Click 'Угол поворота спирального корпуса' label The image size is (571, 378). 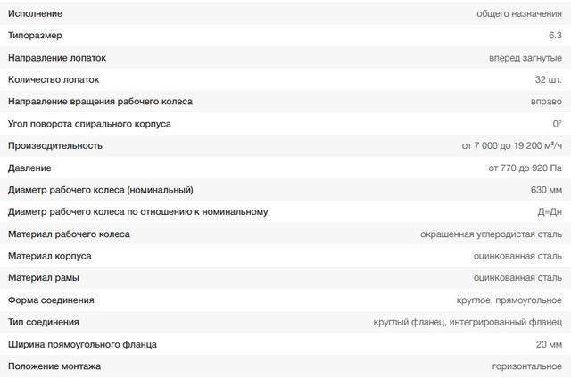pyautogui.click(x=89, y=123)
